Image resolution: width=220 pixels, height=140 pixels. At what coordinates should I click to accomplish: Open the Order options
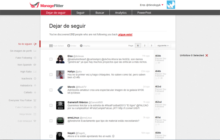click(72, 46)
